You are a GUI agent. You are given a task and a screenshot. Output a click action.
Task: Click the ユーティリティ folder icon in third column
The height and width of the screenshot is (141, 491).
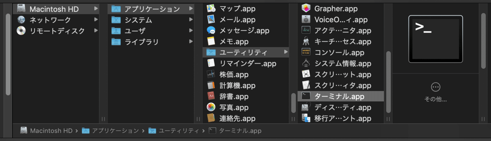211,52
